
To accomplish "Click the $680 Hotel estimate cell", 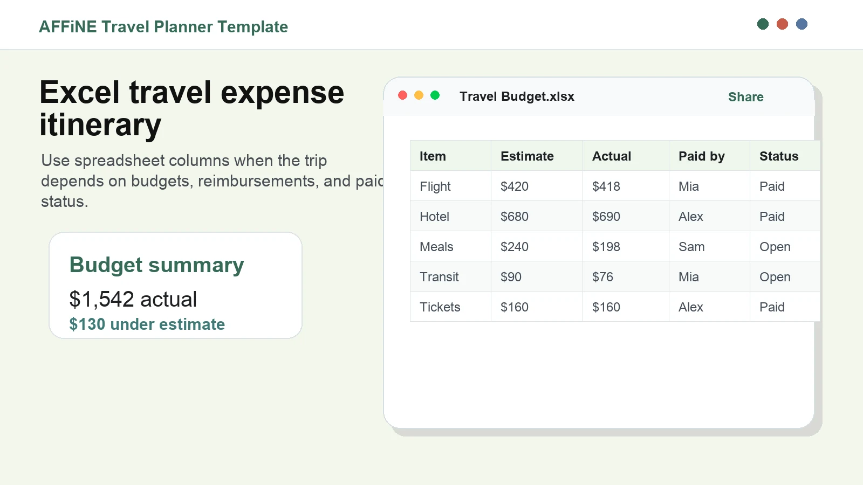I will (537, 216).
